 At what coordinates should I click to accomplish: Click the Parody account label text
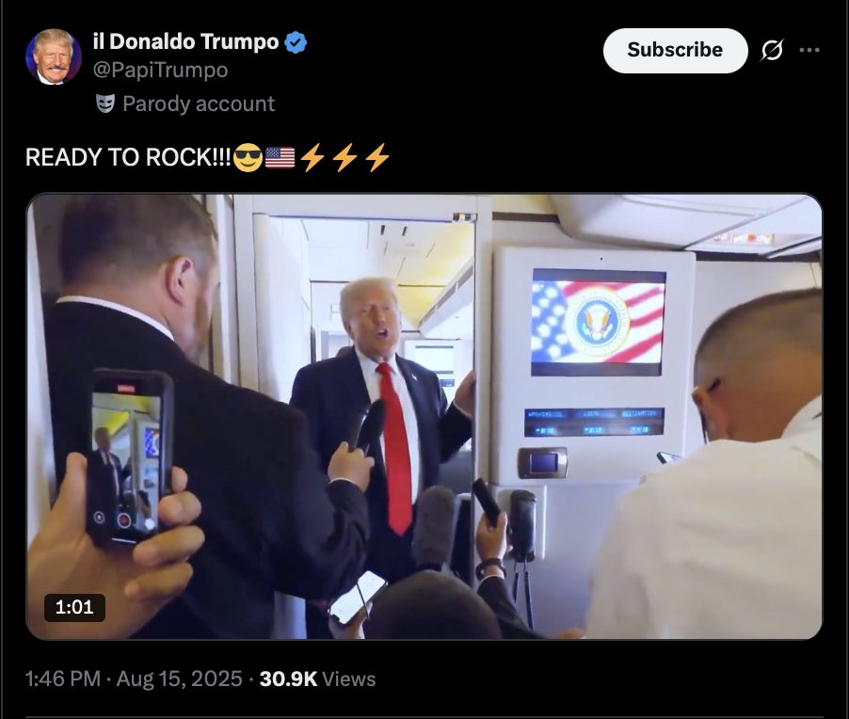(199, 104)
